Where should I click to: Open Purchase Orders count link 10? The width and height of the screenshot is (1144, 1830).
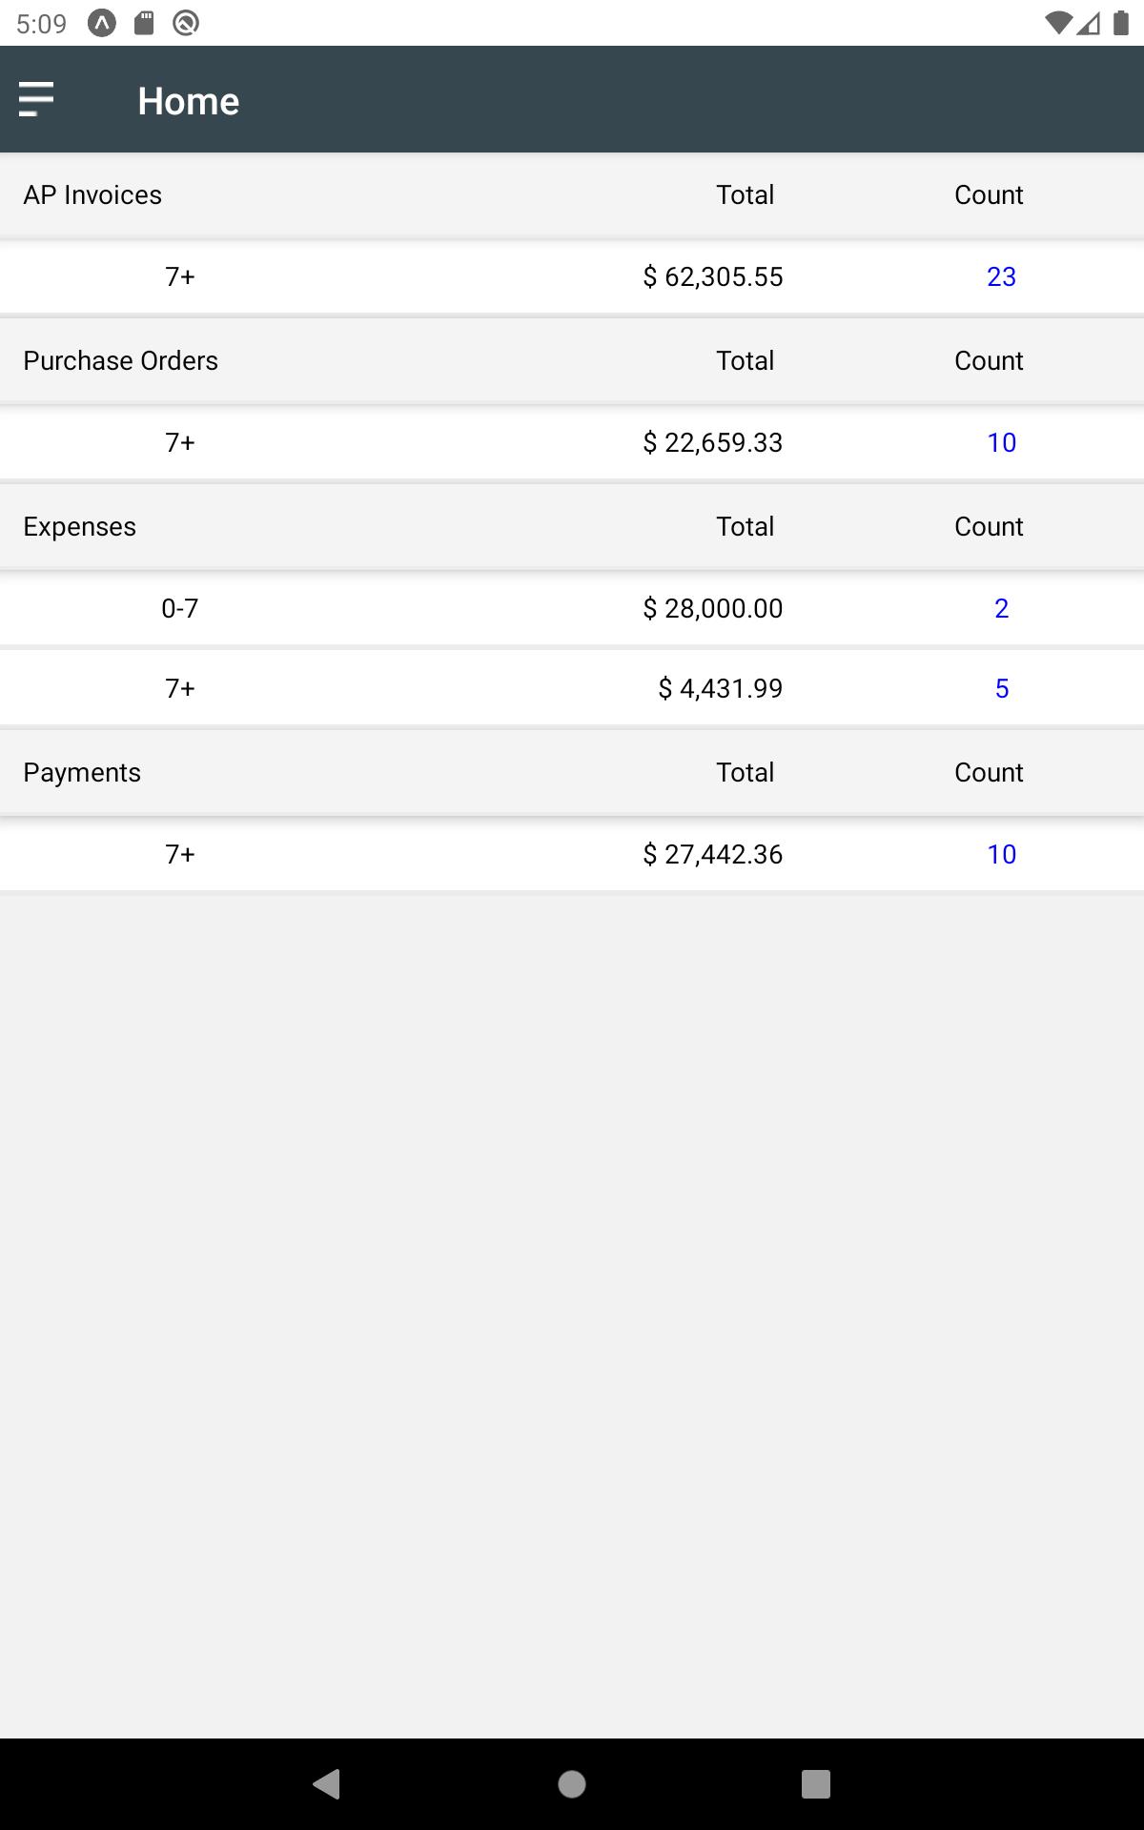click(x=1001, y=442)
